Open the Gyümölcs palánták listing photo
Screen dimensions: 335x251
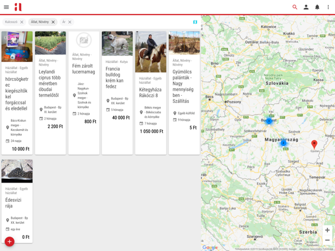[x=184, y=43]
